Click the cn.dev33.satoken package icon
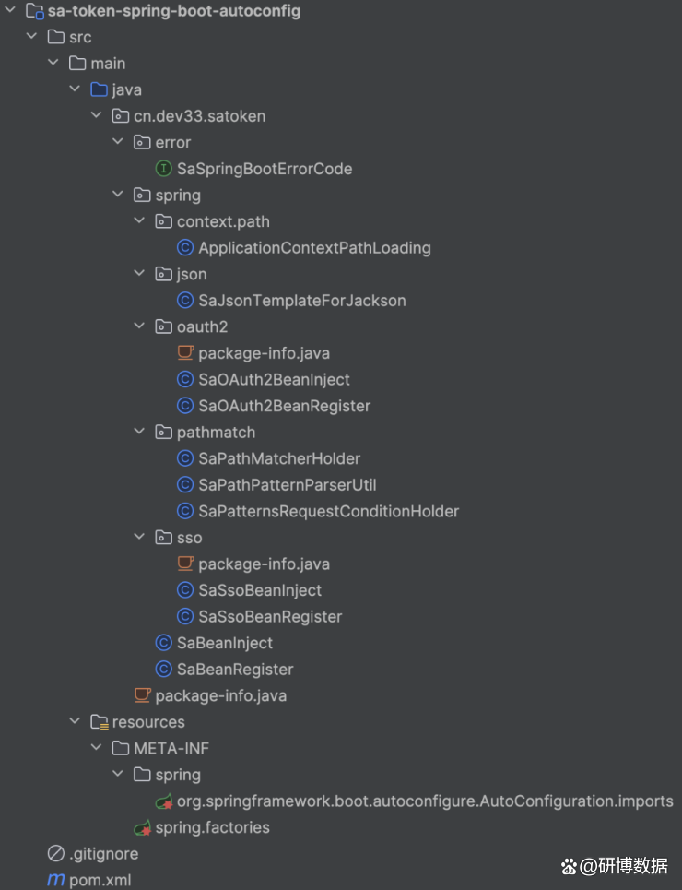 pos(121,116)
